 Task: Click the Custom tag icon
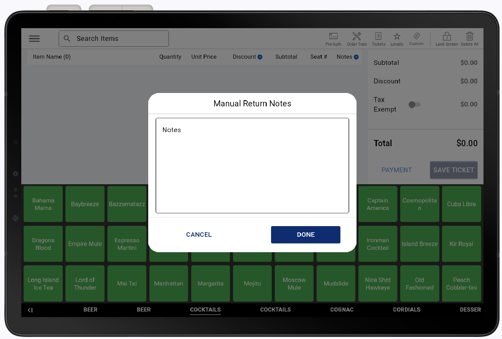(416, 38)
